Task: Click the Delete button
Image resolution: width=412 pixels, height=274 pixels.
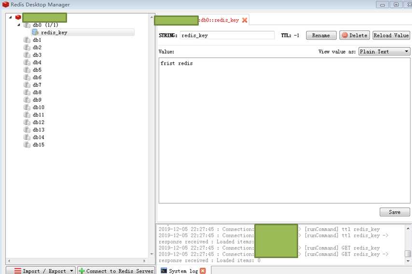Action: pyautogui.click(x=355, y=35)
